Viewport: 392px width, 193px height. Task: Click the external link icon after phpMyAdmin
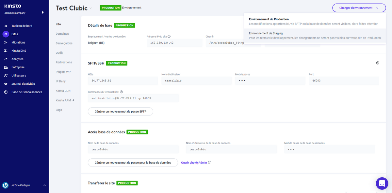pyautogui.click(x=209, y=162)
